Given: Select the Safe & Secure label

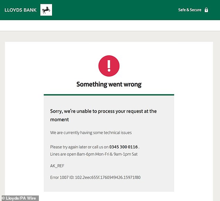Looking at the screenshot, I should pos(189,10).
